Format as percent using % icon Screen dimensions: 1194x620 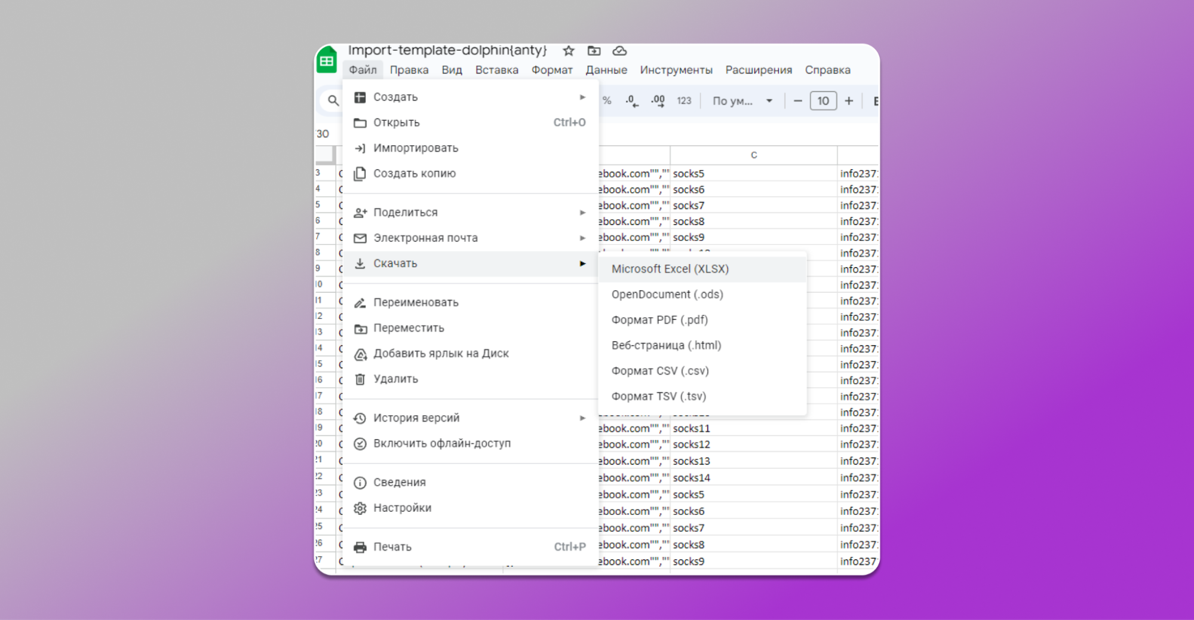[607, 101]
